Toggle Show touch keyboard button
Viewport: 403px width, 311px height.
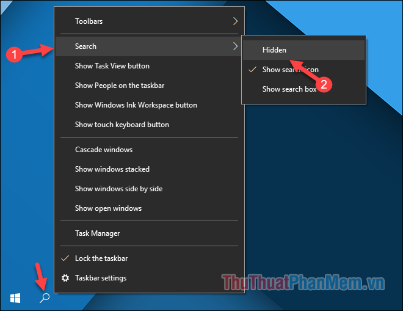pos(150,125)
